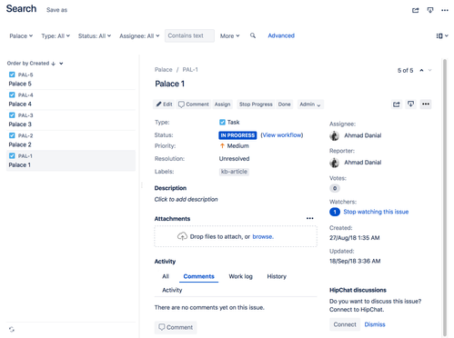Select the Palace 2 issue in list
This screenshot has width=454, height=338.
[x=71, y=140]
